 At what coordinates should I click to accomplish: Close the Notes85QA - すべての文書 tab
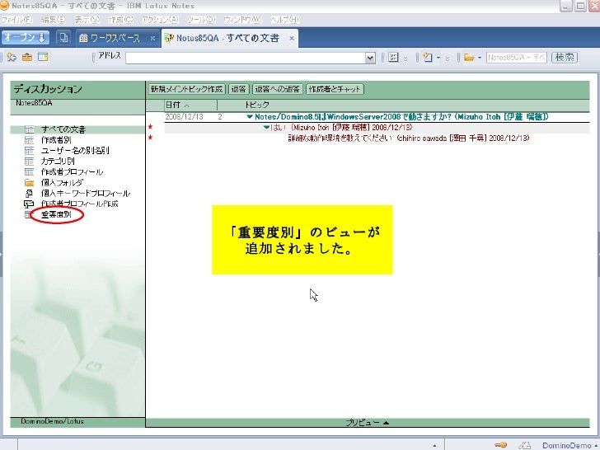click(x=292, y=38)
